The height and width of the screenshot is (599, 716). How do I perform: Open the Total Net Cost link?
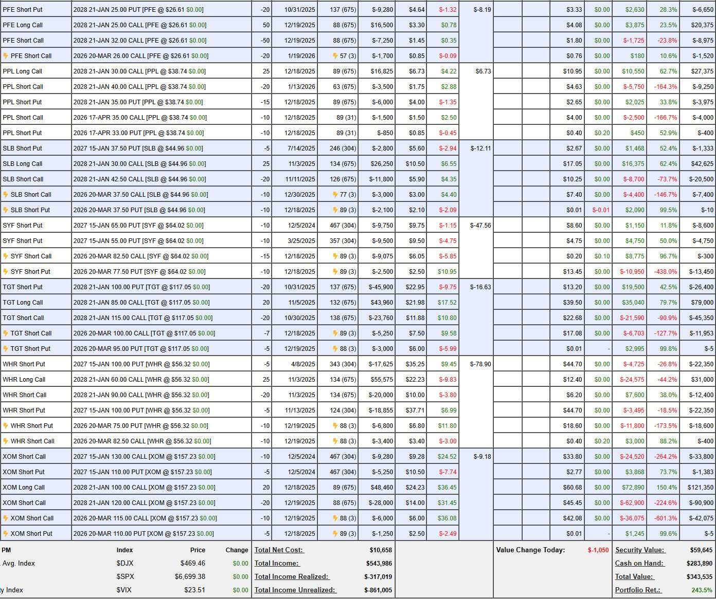(x=279, y=550)
